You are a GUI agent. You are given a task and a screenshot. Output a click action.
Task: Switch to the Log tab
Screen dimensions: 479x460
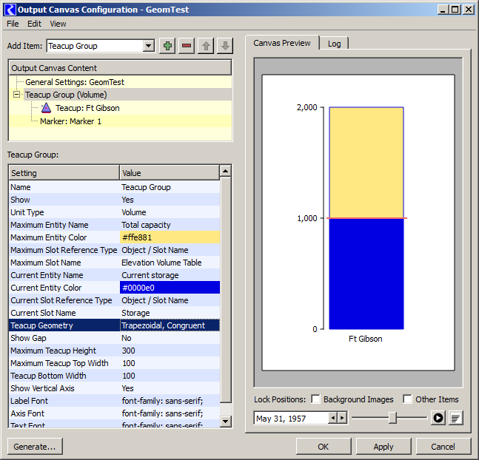coord(334,44)
